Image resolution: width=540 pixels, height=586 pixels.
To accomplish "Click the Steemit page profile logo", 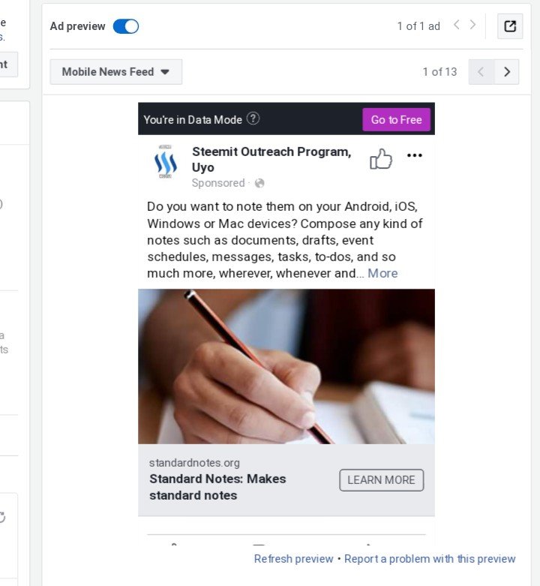I will (166, 162).
